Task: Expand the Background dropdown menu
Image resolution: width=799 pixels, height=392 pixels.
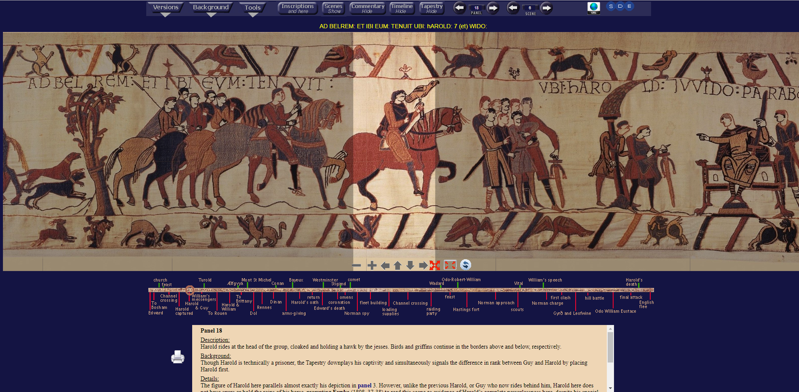Action: click(211, 8)
